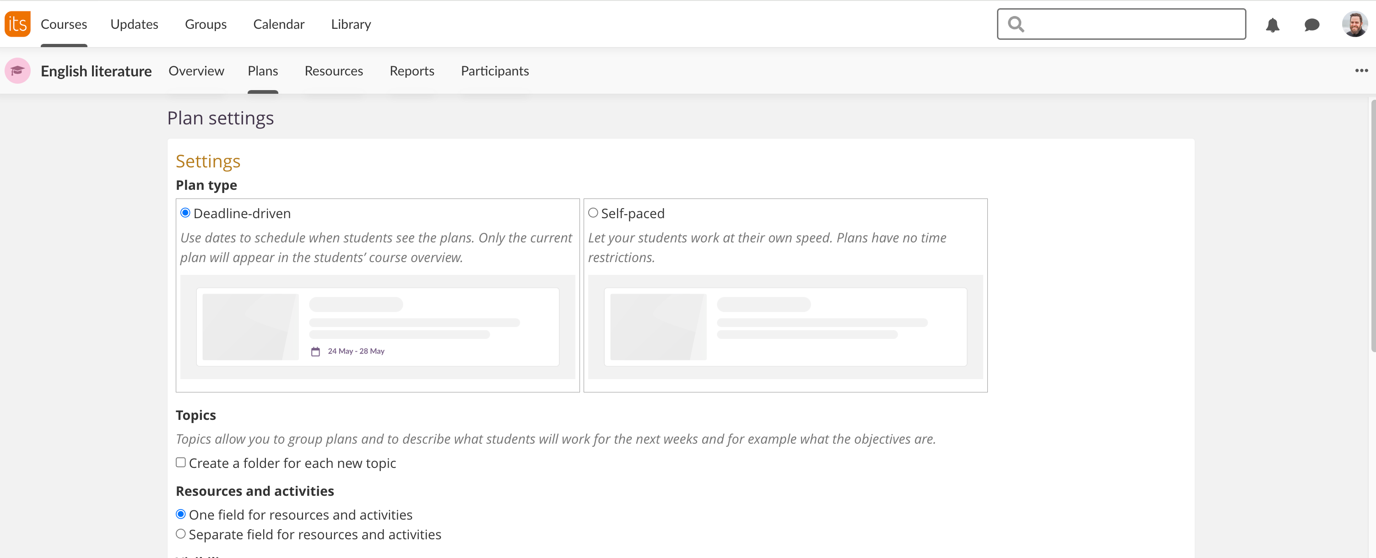
Task: Go to Calendar in top navigation
Action: pos(278,24)
